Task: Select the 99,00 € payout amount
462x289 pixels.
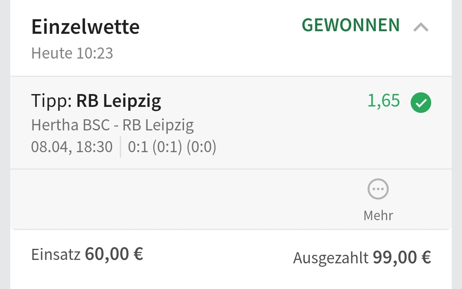Action: pyautogui.click(x=402, y=257)
